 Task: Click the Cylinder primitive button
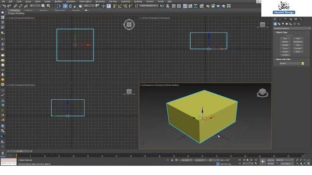(x=285, y=45)
